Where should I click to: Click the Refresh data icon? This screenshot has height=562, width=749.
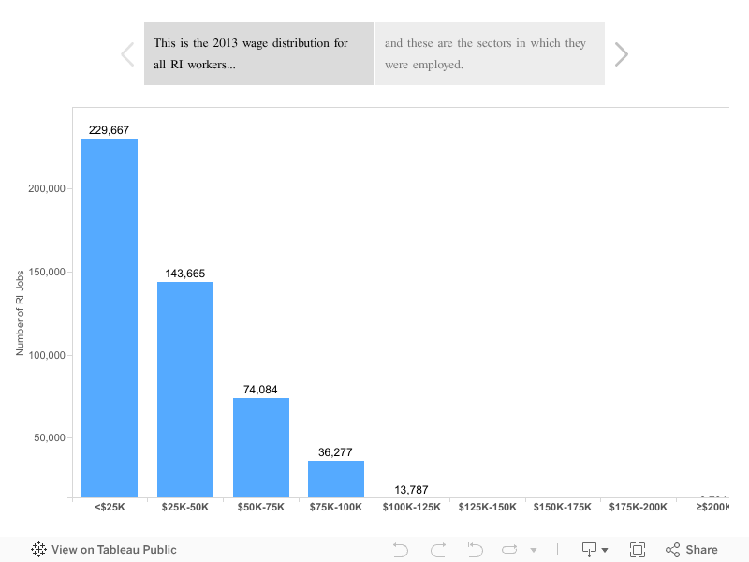(509, 550)
